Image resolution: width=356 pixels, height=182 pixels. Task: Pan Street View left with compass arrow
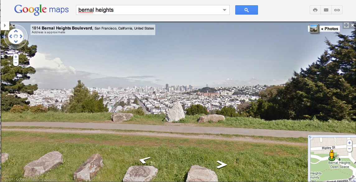(x=11, y=36)
